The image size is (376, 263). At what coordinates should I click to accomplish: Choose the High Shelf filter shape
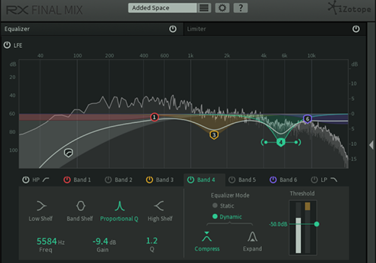160,206
